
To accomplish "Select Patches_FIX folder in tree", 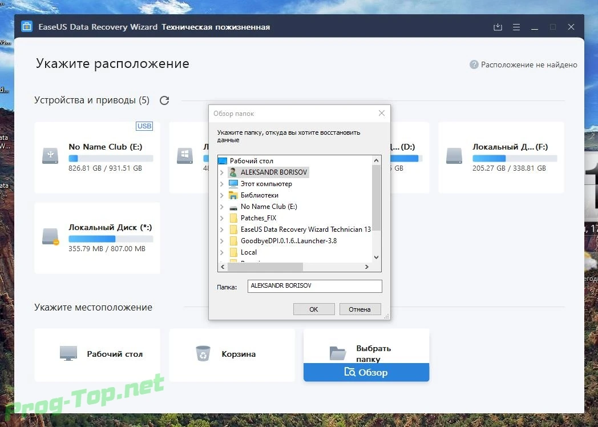I will [x=258, y=218].
